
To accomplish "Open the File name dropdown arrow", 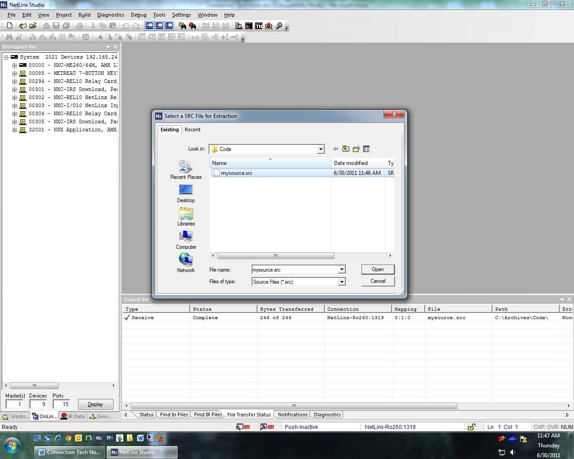I will click(342, 269).
